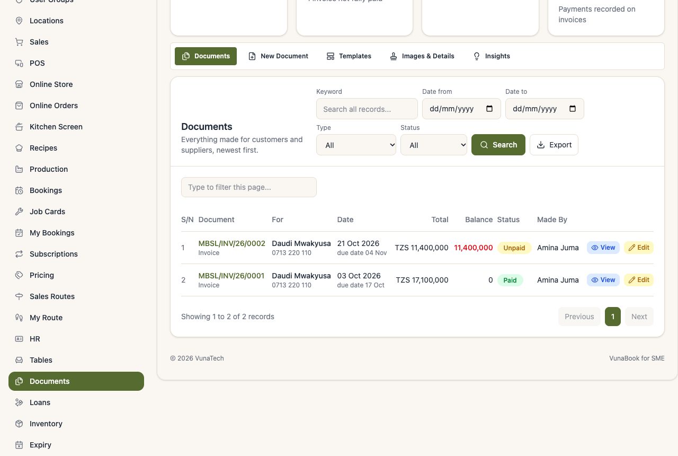Click the Loans hand coins icon
Image resolution: width=678 pixels, height=456 pixels.
click(x=19, y=402)
